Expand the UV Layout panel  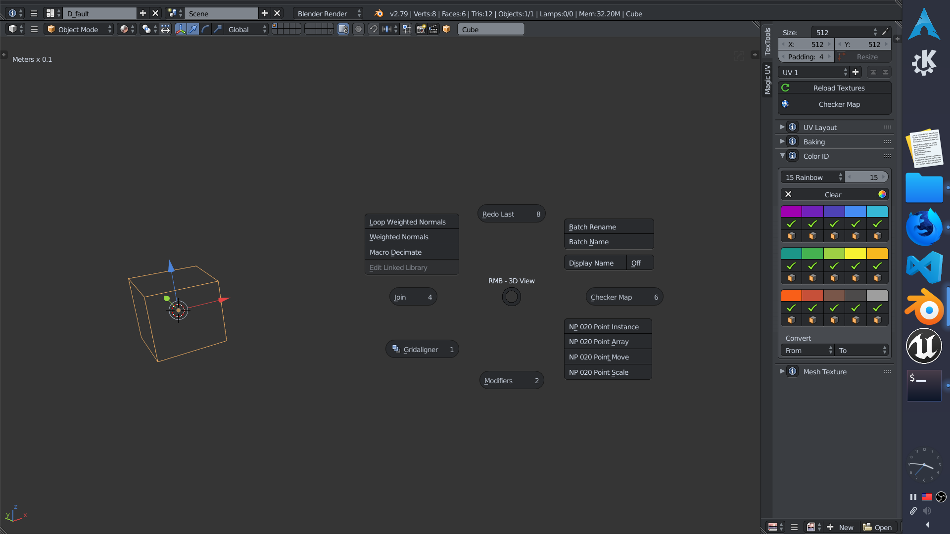pyautogui.click(x=782, y=128)
